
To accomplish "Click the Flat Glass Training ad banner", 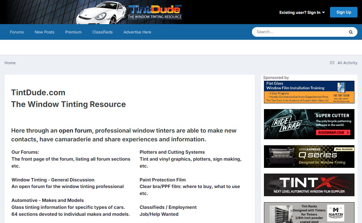I will pyautogui.click(x=309, y=92).
